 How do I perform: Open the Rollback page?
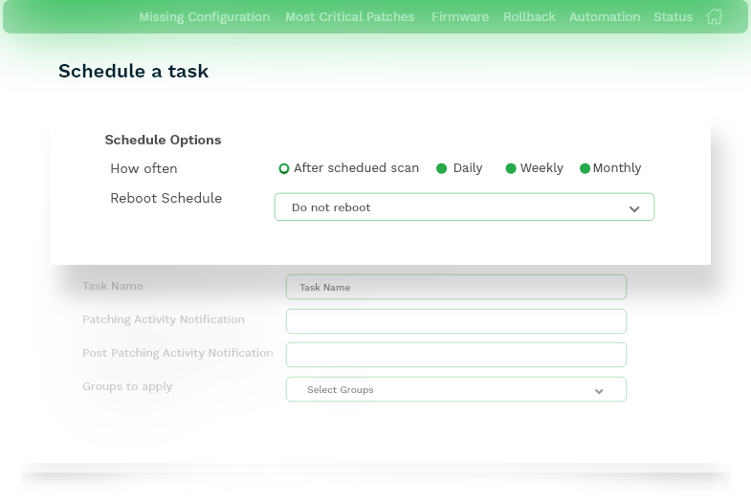tap(528, 17)
